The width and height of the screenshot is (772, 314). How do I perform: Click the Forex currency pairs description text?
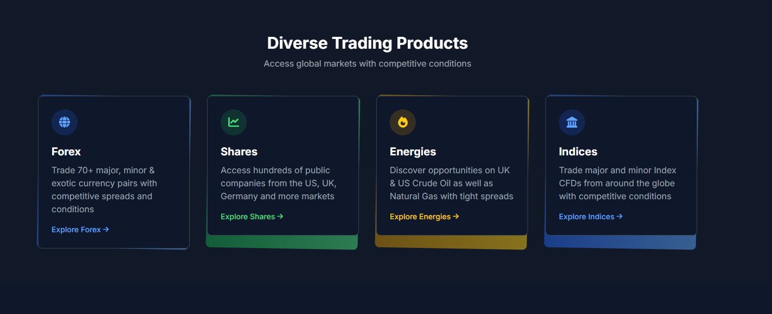point(104,189)
